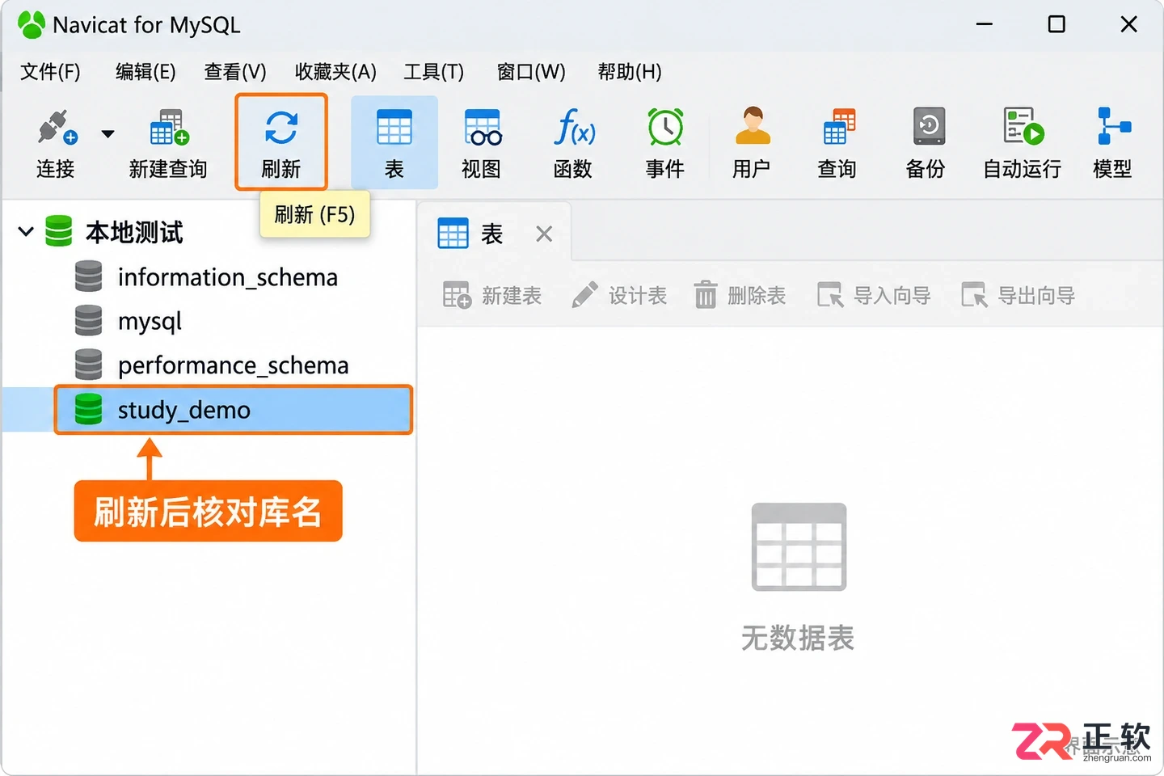The height and width of the screenshot is (776, 1164).
Task: Click the Import Wizard (导入向导) button
Action: click(874, 296)
